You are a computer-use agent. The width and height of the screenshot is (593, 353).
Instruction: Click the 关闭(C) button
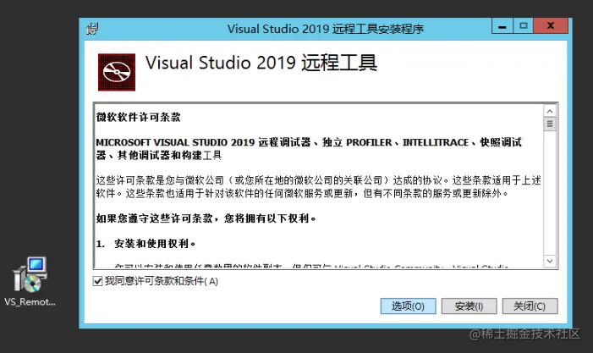click(530, 306)
